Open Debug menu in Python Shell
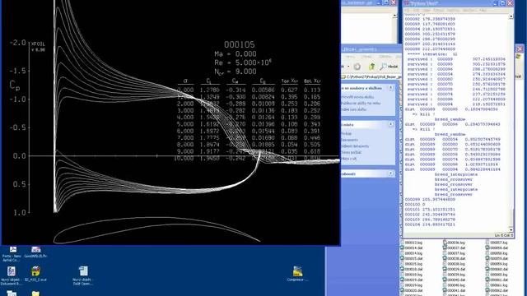The height and width of the screenshot is (296, 527). coord(439,11)
